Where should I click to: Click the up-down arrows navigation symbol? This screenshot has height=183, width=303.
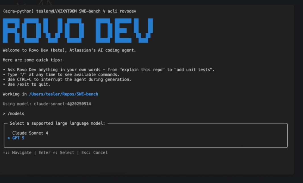click(x=5, y=153)
